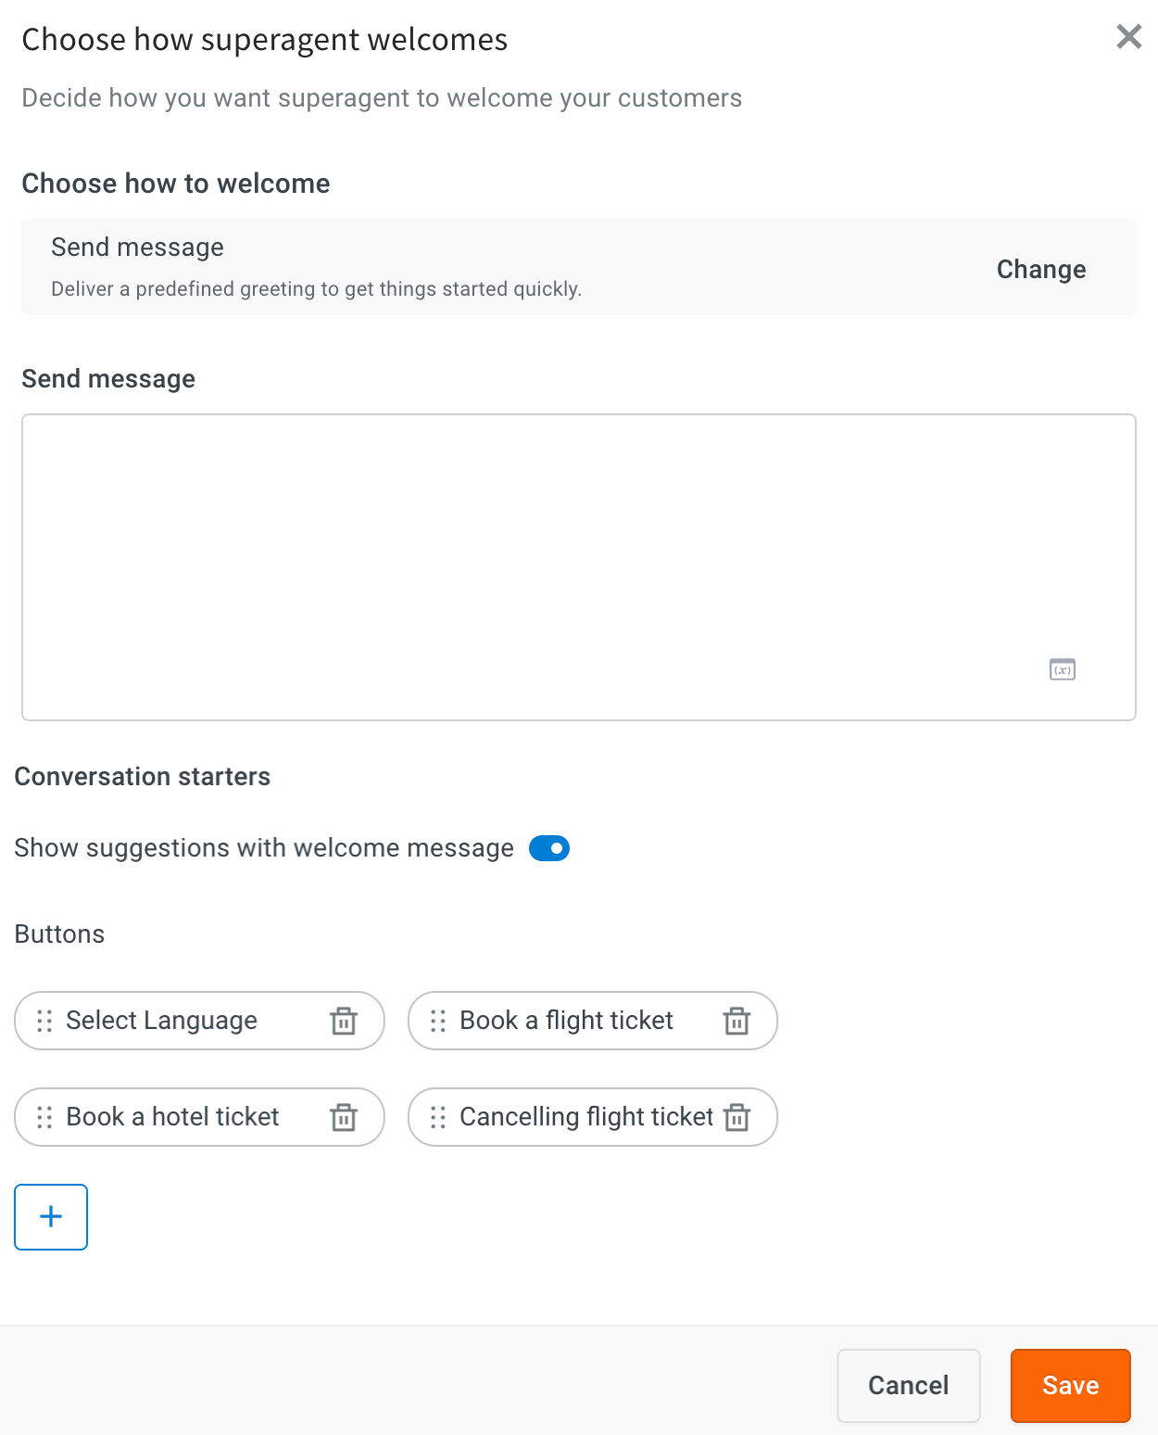Viewport: 1158px width, 1435px height.
Task: Delete the Book a flight ticket button
Action: click(x=736, y=1021)
